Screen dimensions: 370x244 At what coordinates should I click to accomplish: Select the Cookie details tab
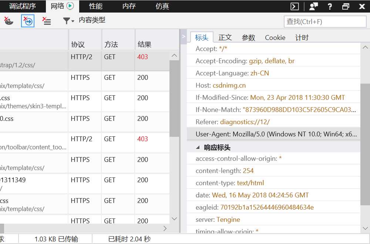coord(275,37)
